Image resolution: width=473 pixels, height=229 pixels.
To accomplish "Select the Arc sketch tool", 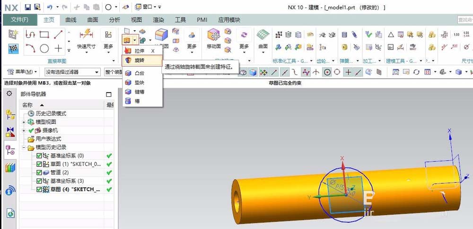I will [30, 48].
